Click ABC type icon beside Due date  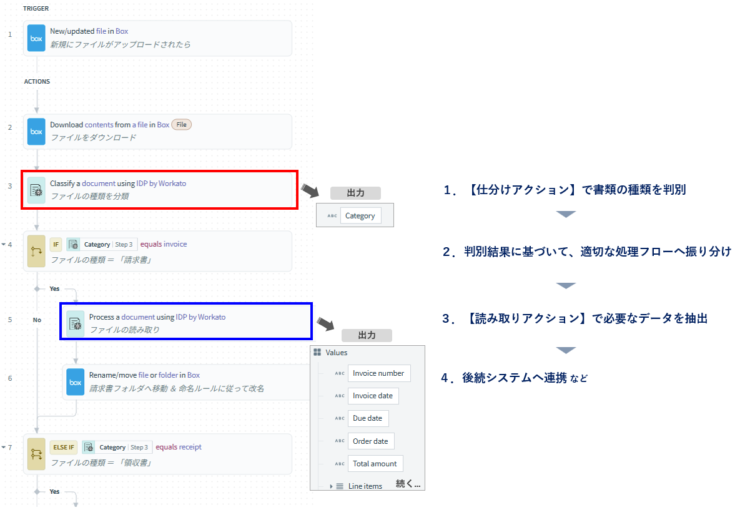pyautogui.click(x=340, y=418)
